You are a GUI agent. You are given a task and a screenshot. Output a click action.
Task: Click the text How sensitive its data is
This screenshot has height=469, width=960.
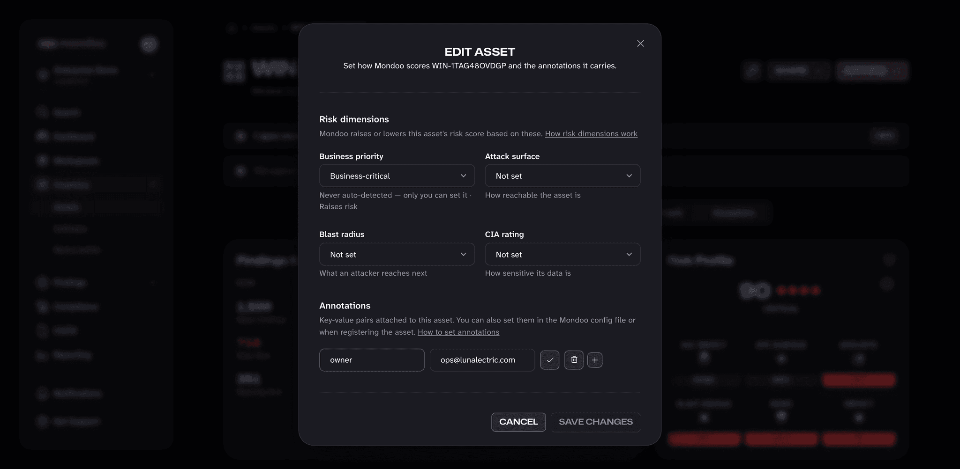tap(528, 273)
